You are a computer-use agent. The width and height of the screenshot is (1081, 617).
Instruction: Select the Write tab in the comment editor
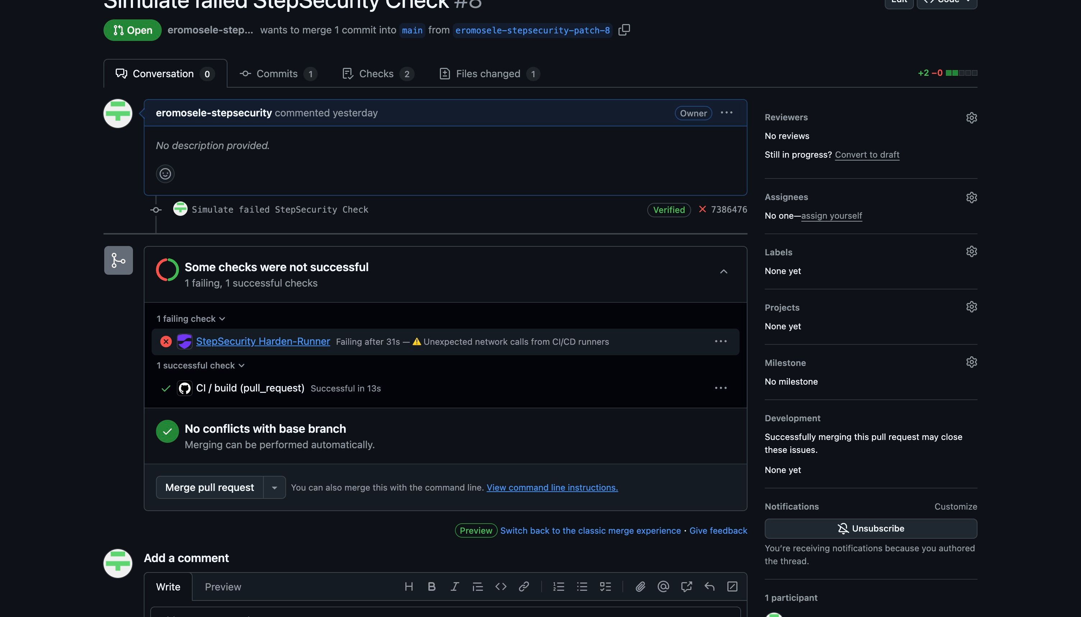[168, 587]
